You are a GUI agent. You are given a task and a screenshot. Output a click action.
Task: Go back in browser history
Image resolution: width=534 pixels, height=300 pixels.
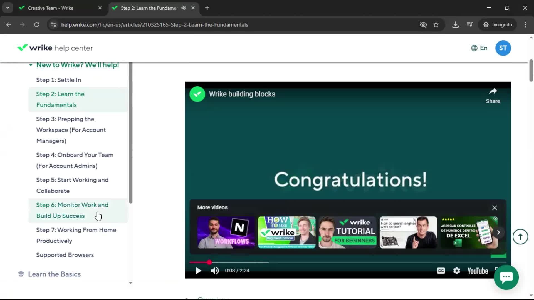[x=9, y=25]
